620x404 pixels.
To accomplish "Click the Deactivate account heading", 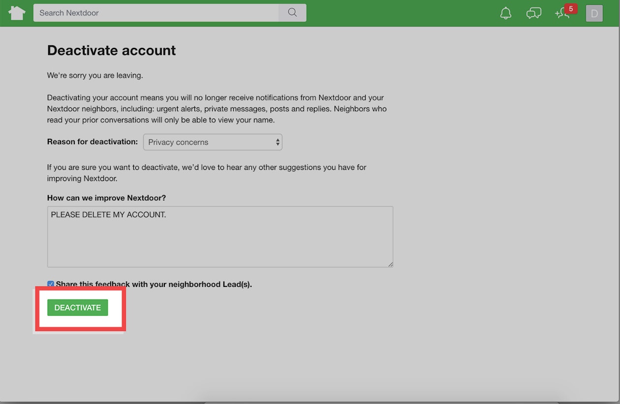I will click(x=111, y=50).
